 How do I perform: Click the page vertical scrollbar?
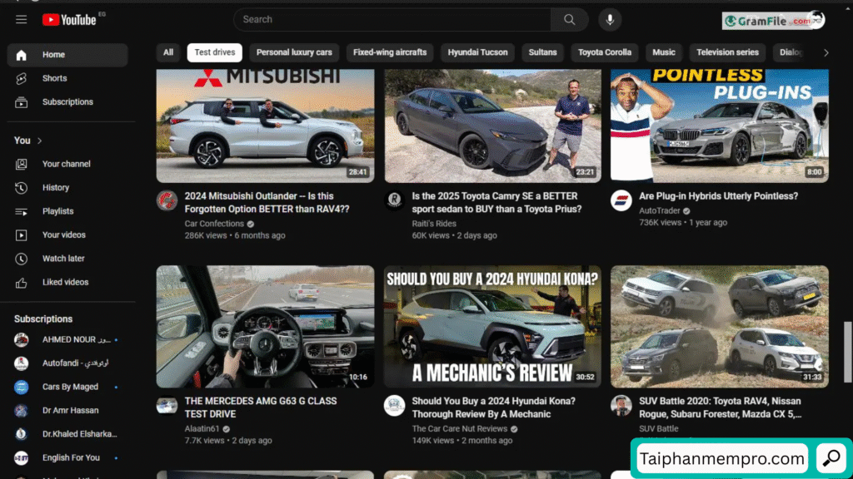click(848, 341)
